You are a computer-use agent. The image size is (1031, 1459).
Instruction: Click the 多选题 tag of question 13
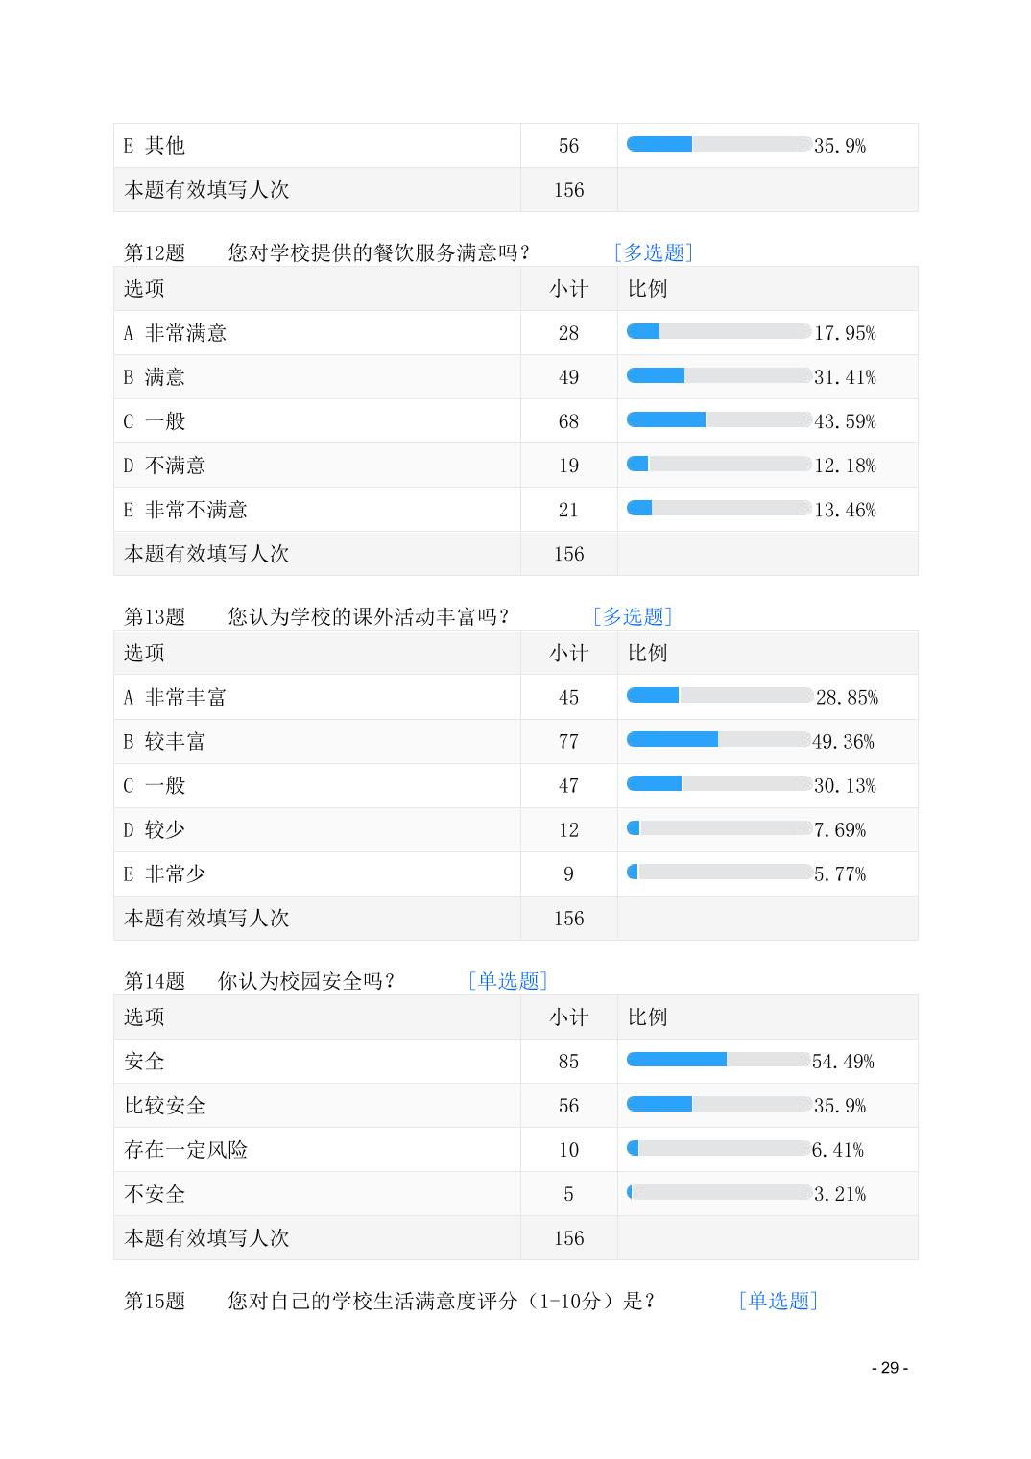coord(632,616)
